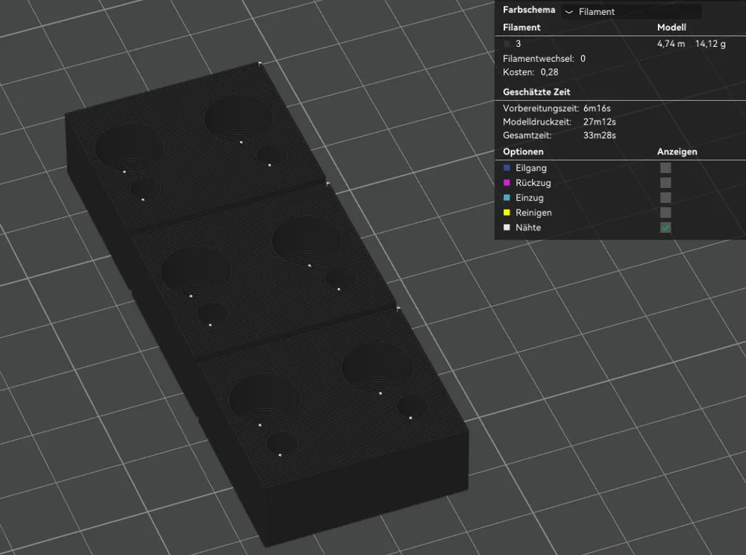Select the Reinigen option label
Viewport: 746px width, 555px height.
pyautogui.click(x=534, y=212)
